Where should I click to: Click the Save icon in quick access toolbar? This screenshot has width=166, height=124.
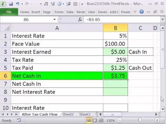[x=11, y=4]
